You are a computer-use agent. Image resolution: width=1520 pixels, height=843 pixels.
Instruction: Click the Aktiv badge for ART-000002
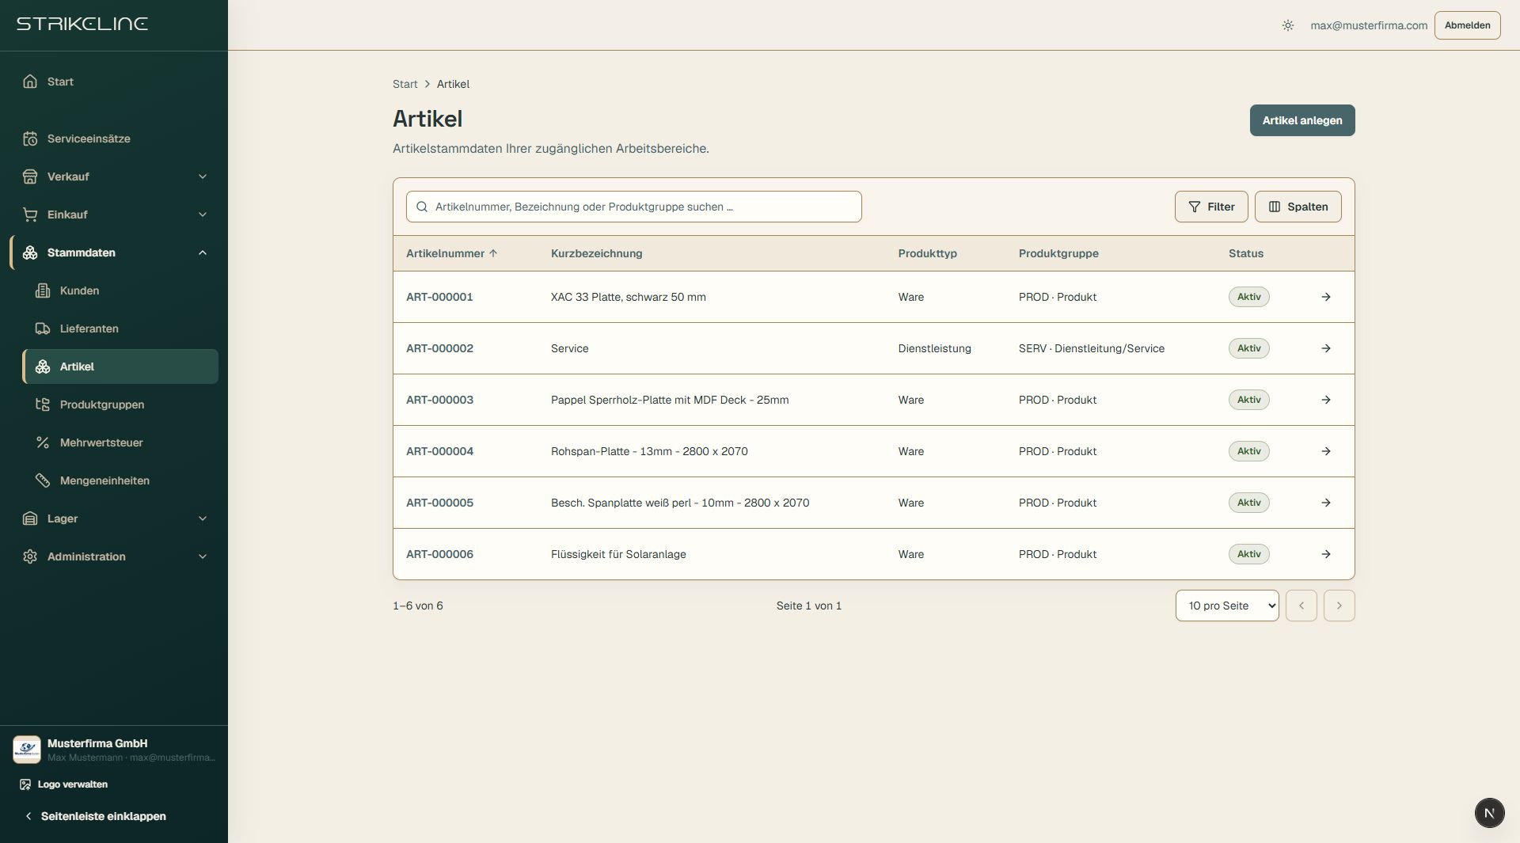[x=1248, y=348]
